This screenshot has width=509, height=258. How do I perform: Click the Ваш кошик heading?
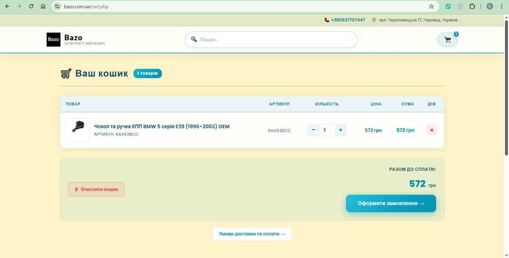[102, 73]
